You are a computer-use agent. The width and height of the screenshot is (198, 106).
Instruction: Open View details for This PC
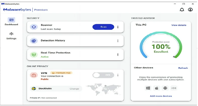179,25
